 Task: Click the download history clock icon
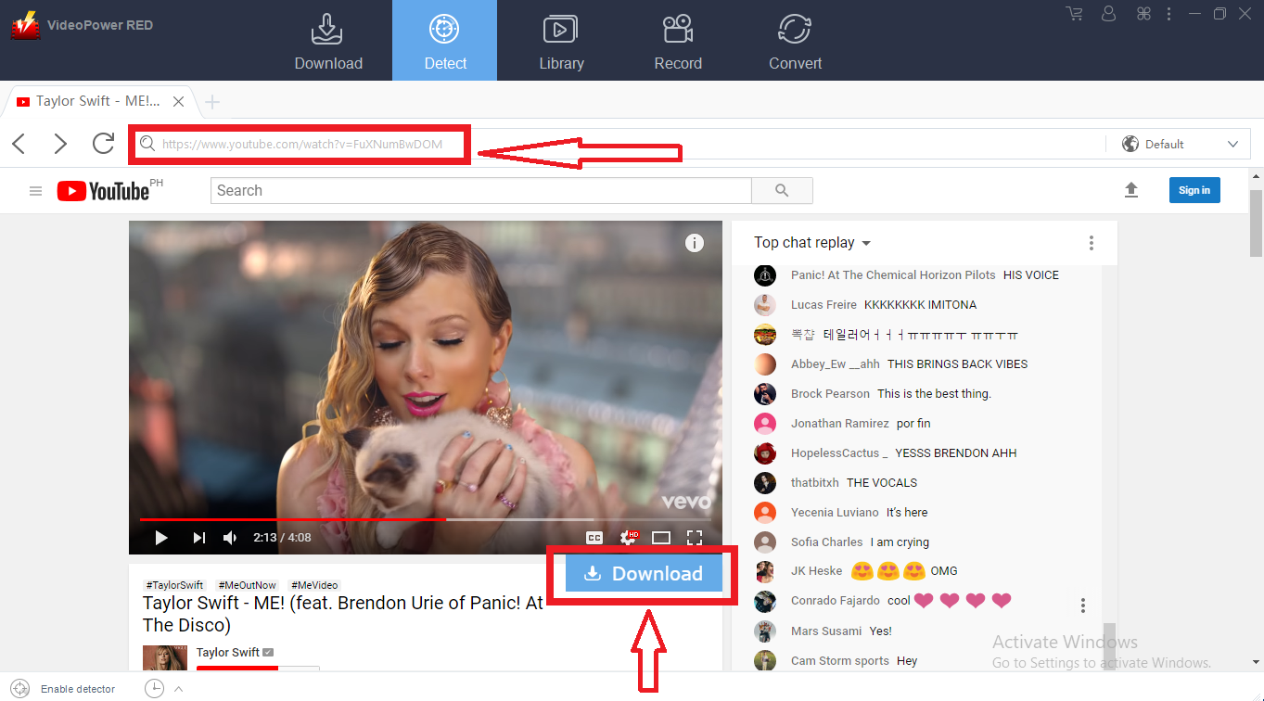[x=154, y=688]
